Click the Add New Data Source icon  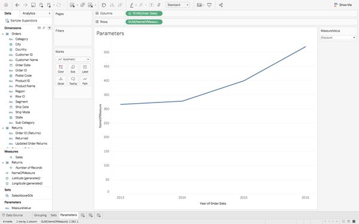(41, 5)
